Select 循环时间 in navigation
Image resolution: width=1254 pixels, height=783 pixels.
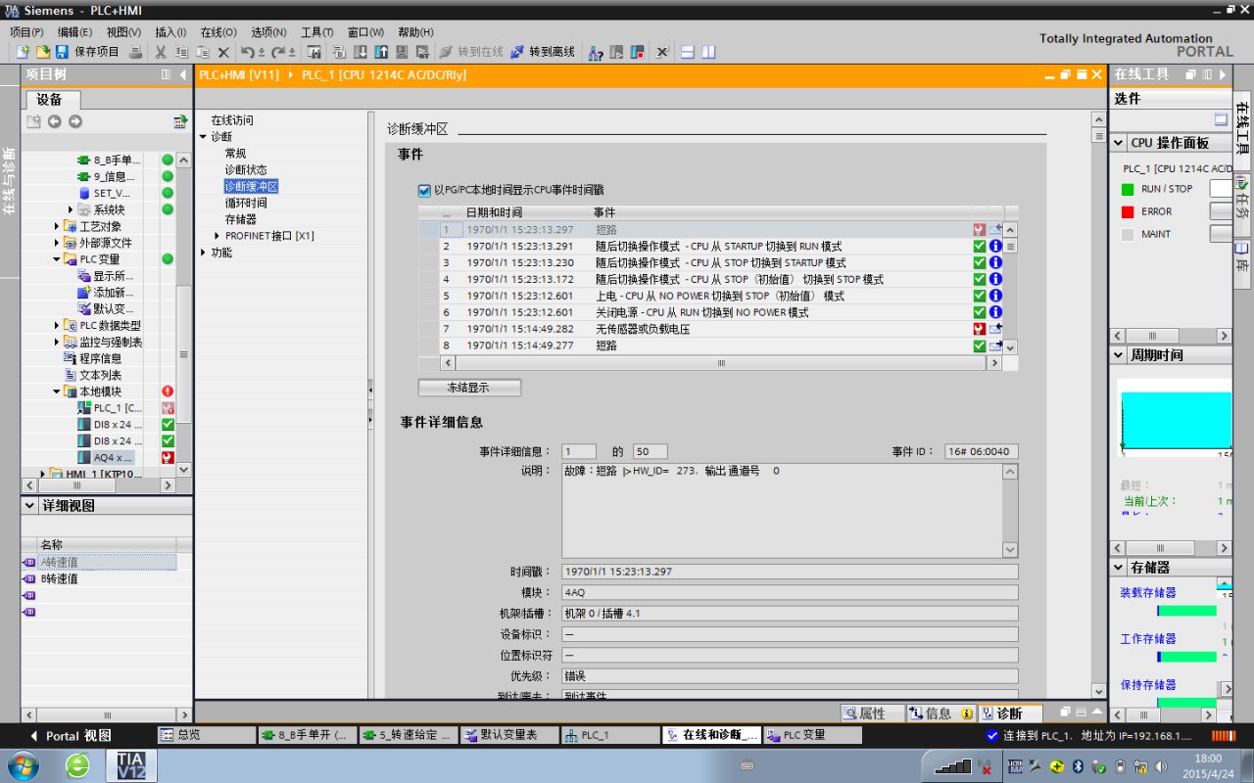246,203
